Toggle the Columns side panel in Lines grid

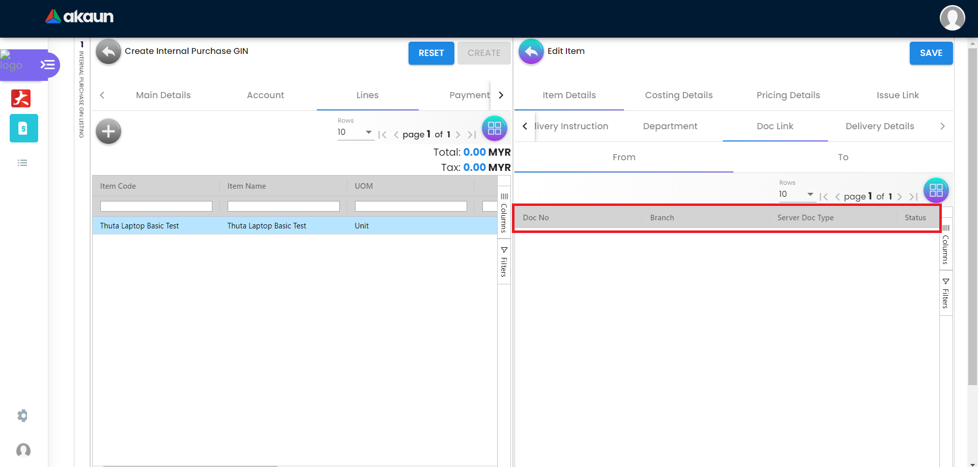point(504,213)
